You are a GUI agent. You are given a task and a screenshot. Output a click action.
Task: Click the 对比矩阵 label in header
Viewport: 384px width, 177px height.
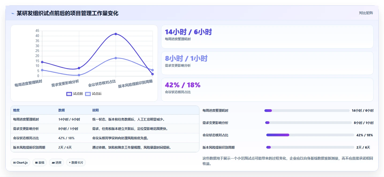[366, 13]
